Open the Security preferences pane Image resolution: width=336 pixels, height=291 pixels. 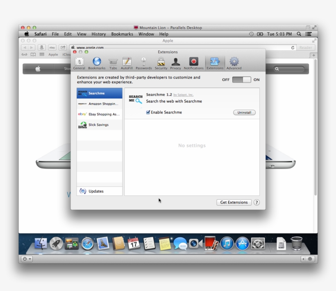click(x=161, y=63)
